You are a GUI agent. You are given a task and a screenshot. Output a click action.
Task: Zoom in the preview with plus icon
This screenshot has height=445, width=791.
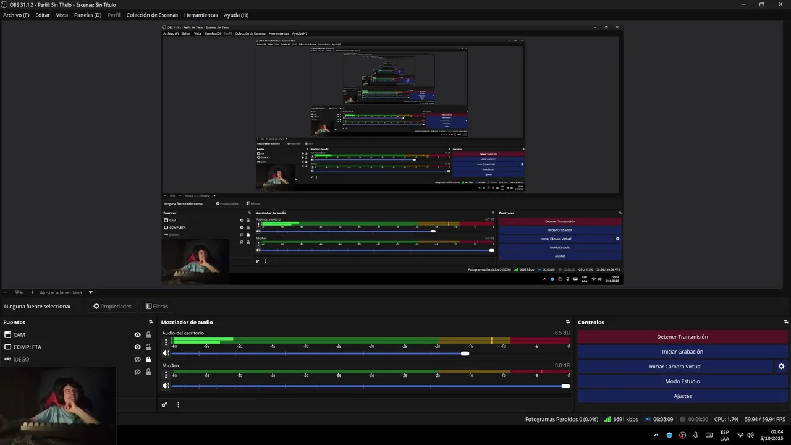click(32, 292)
